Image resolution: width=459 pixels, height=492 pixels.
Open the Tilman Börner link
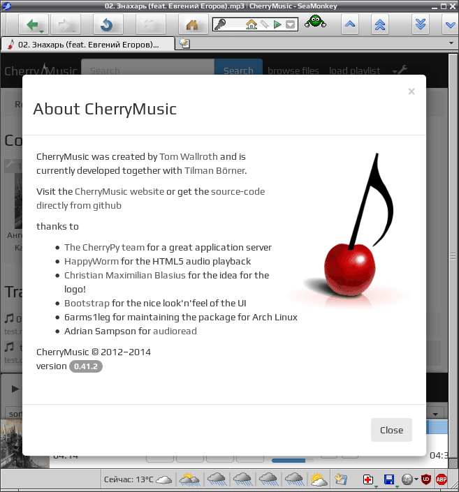coord(215,170)
